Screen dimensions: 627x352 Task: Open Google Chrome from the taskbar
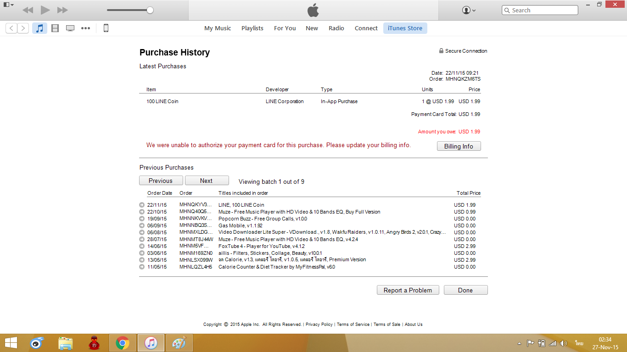point(123,343)
